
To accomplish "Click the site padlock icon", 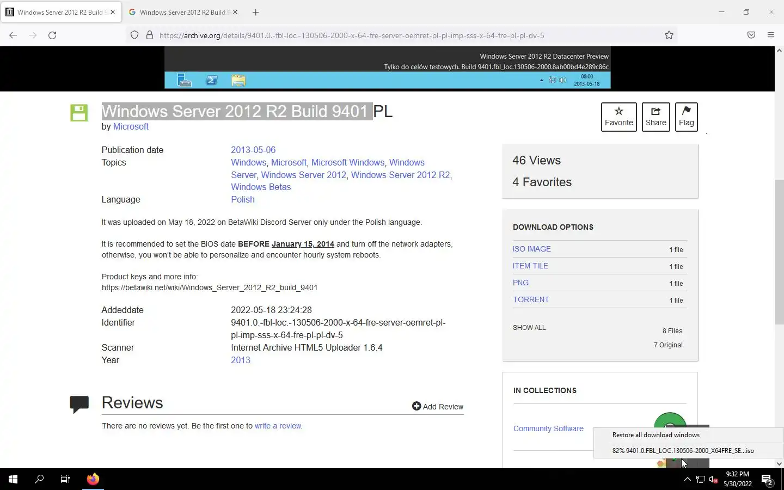I will (150, 35).
